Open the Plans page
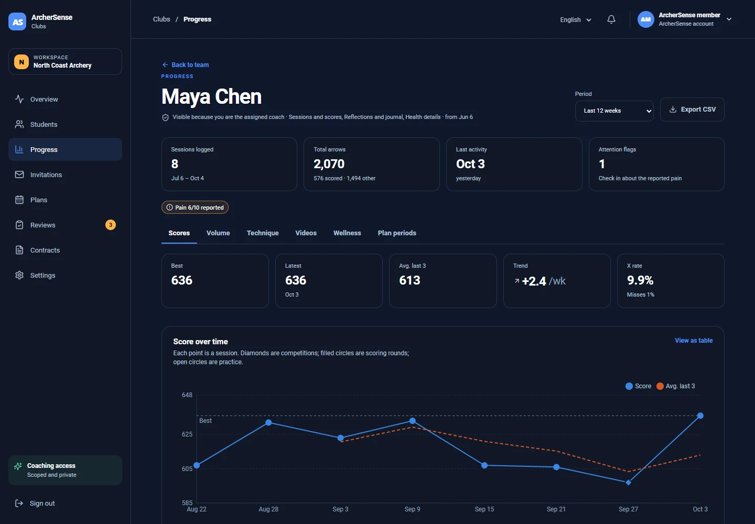The image size is (755, 524). tap(65, 200)
